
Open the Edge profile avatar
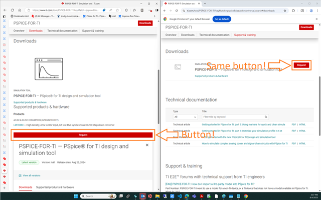pyautogui.click(x=142, y=10)
